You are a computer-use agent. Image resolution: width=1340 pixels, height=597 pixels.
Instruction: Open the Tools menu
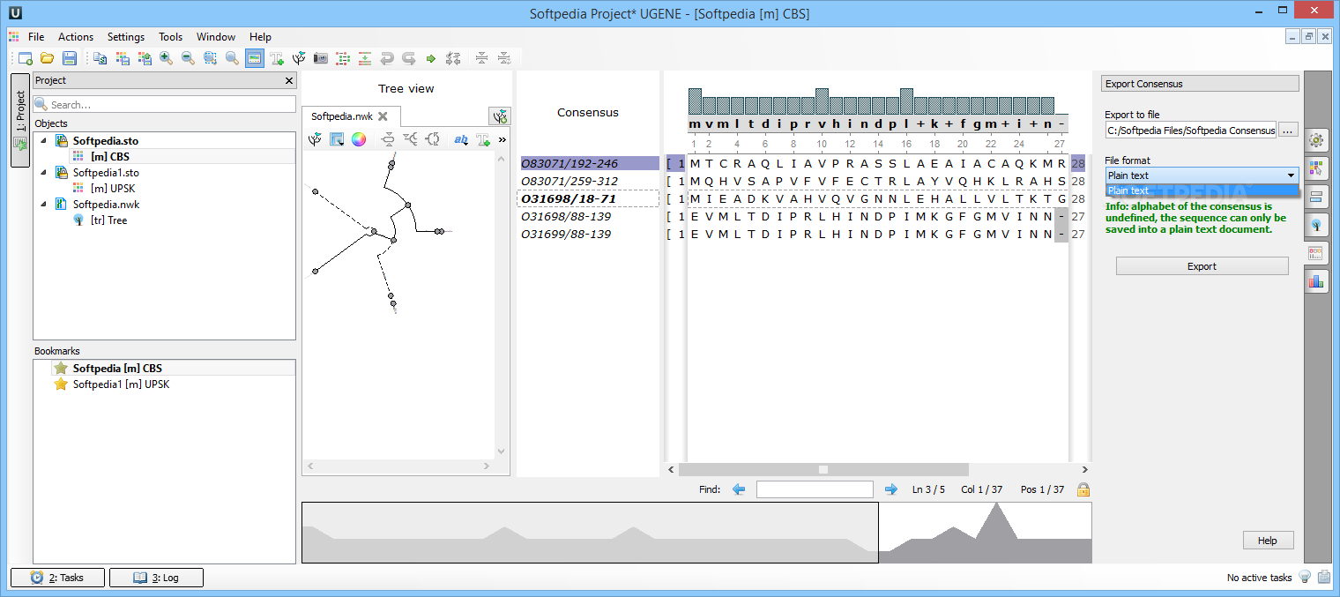pos(171,37)
